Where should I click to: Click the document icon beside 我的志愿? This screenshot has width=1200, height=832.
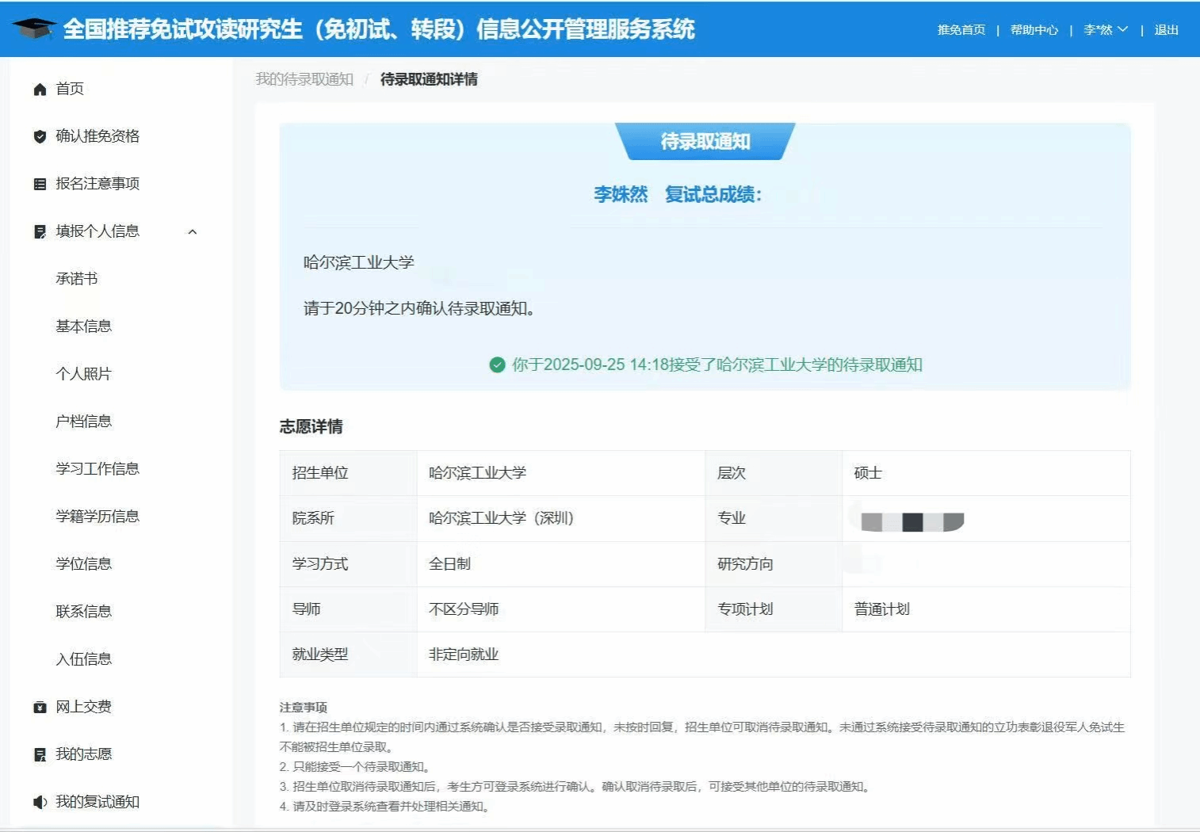[x=40, y=754]
